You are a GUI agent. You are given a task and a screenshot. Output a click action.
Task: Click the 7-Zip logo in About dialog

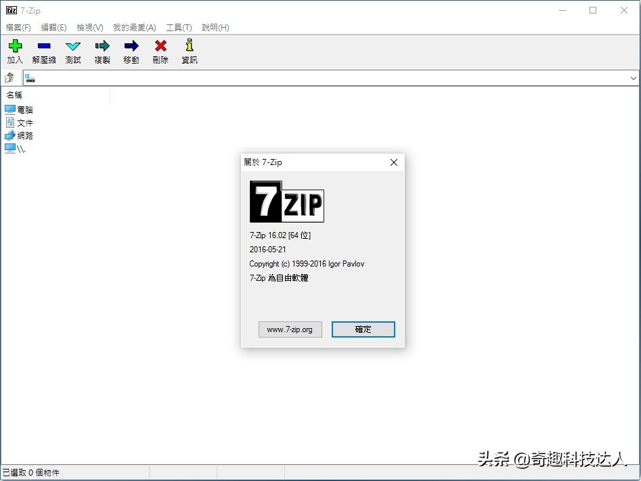pos(286,202)
